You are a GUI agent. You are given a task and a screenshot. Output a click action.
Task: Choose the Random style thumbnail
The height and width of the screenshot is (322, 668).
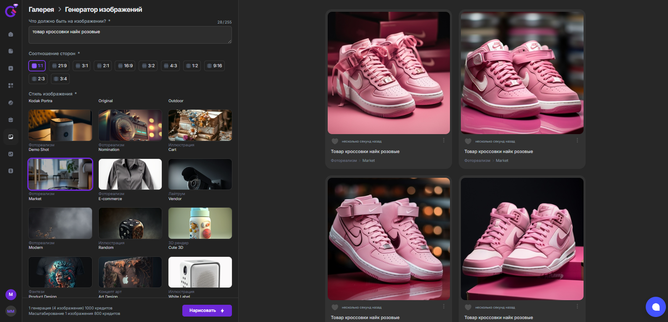(x=130, y=223)
